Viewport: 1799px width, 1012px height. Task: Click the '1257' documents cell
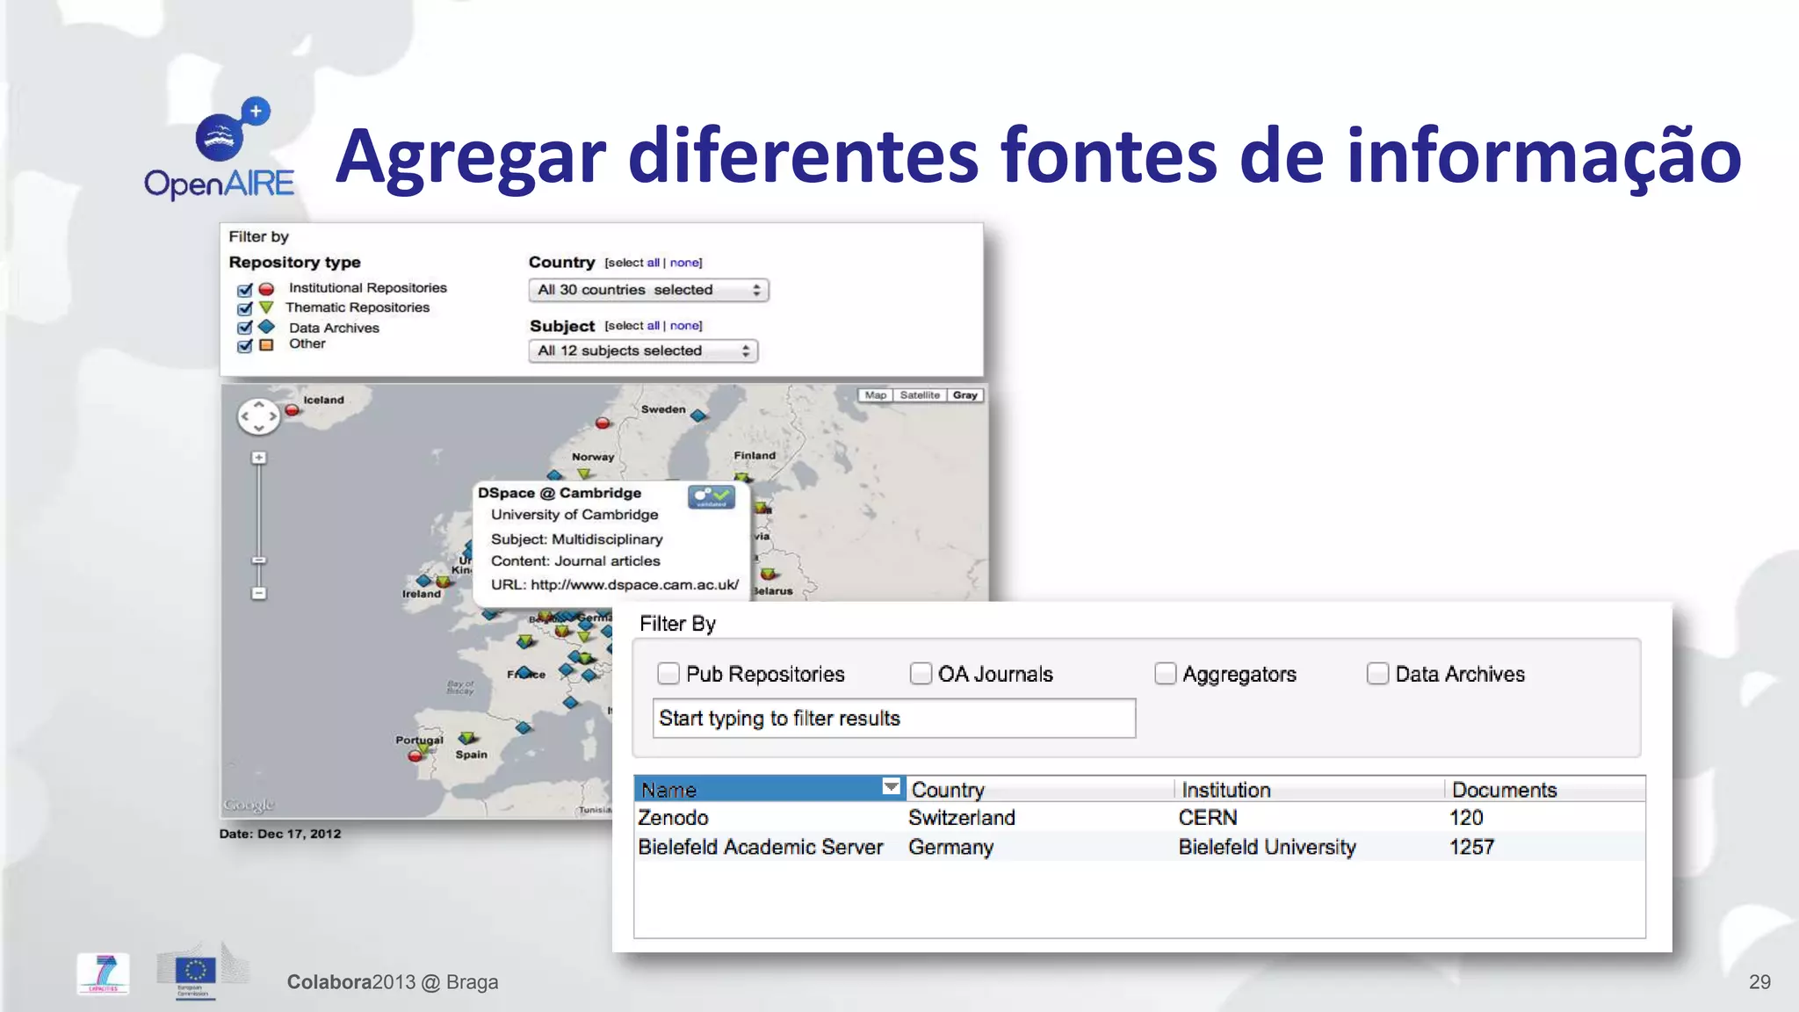coord(1471,847)
